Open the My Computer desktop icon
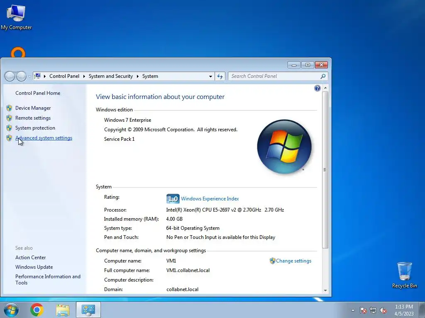The image size is (425, 318). coord(16,17)
